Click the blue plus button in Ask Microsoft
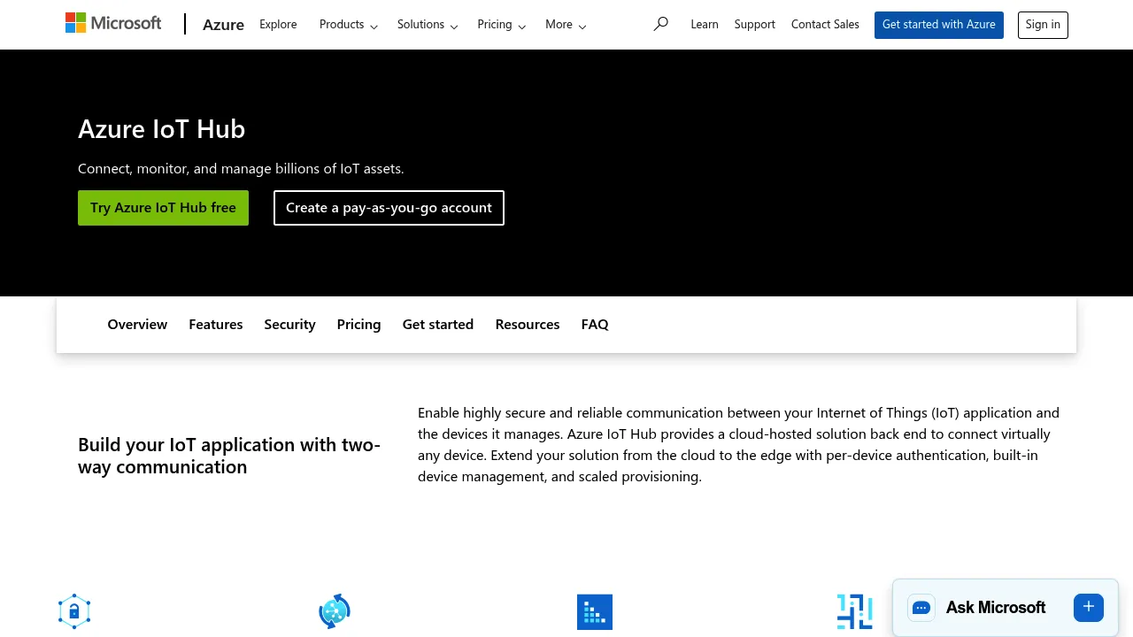The height and width of the screenshot is (637, 1133). (x=1089, y=607)
